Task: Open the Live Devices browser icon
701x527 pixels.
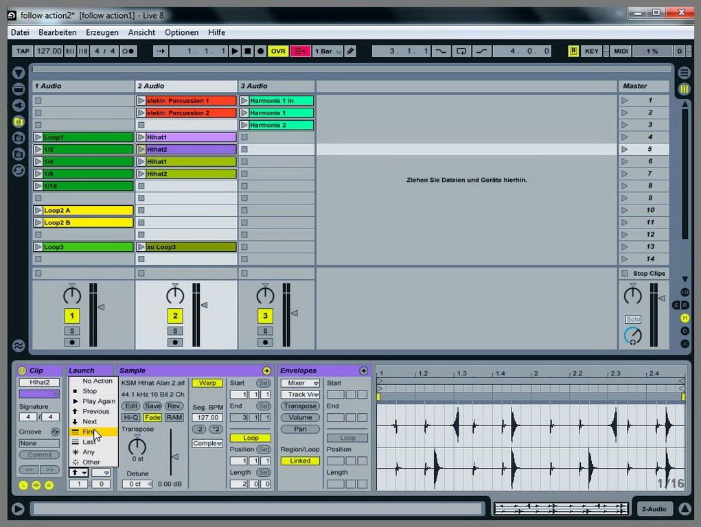Action: click(x=19, y=89)
